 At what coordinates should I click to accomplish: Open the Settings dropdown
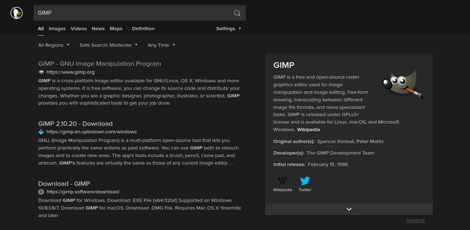tap(229, 29)
